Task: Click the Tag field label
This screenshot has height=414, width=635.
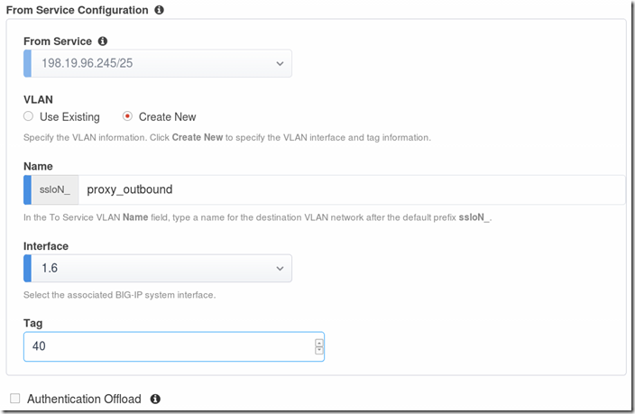Action: [33, 323]
